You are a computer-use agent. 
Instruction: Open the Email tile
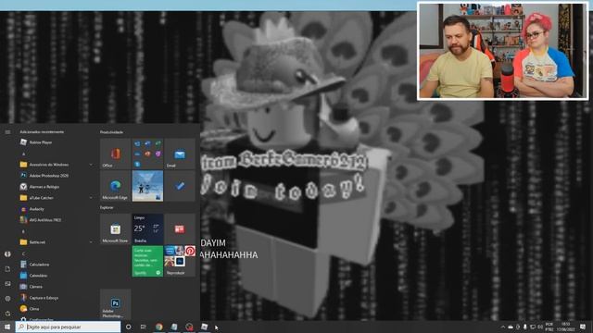pyautogui.click(x=180, y=154)
